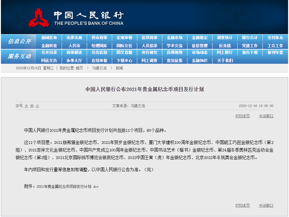Image resolution: width=289 pixels, height=217 pixels.
Task: Go to 公告信息 page
Action: [99, 53]
